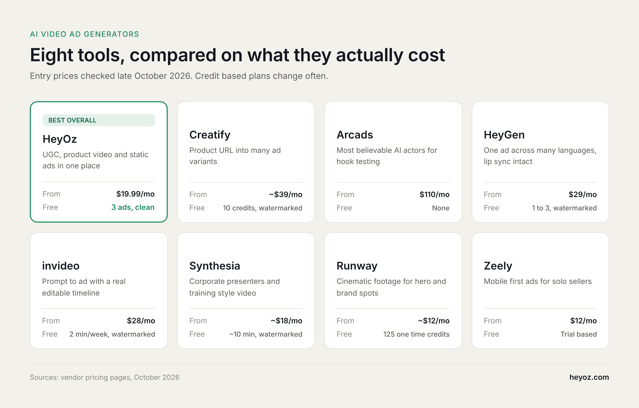Click '~10 min, watermarked' text
This screenshot has width=639, height=408.
tap(266, 334)
